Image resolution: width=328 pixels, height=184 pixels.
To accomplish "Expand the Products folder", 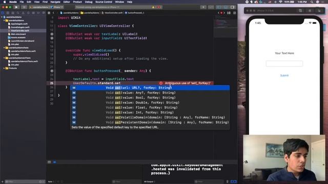I will pos(4,68).
